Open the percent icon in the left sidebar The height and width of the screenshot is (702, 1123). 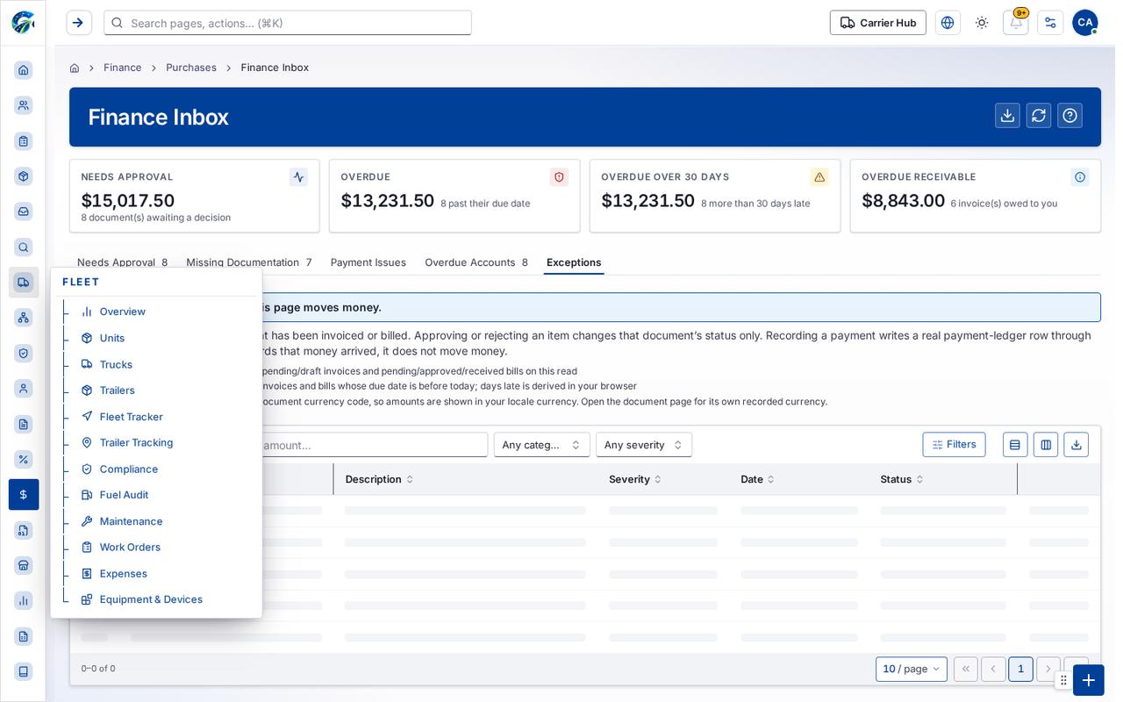(24, 459)
